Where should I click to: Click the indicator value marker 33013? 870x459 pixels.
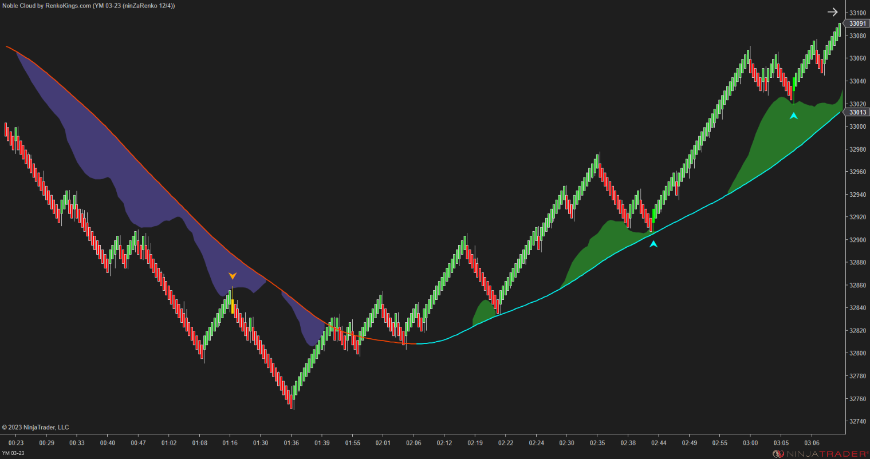click(x=857, y=112)
